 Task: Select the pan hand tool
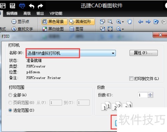coord(130,22)
